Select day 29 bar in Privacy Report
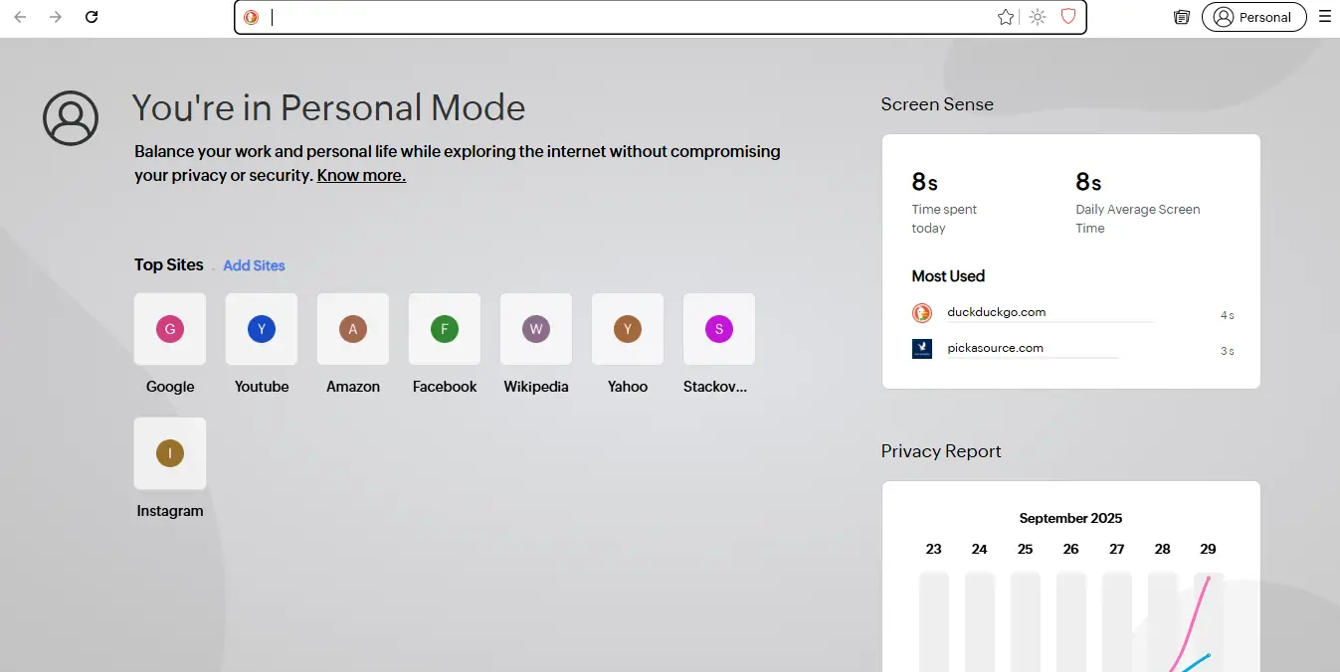 (x=1208, y=616)
